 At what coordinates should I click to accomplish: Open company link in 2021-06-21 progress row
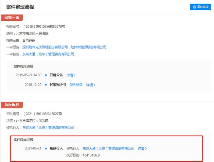108,148
